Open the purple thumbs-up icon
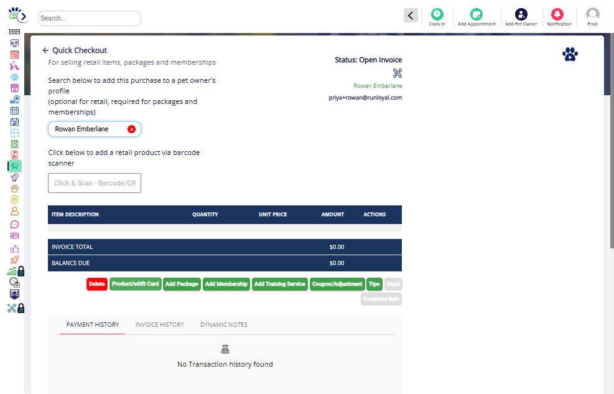Screen dimensions: 614x394 [x=14, y=249]
